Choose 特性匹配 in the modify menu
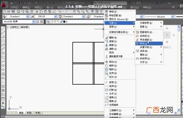Viewport: 183px width, 118px height. click(x=120, y=15)
